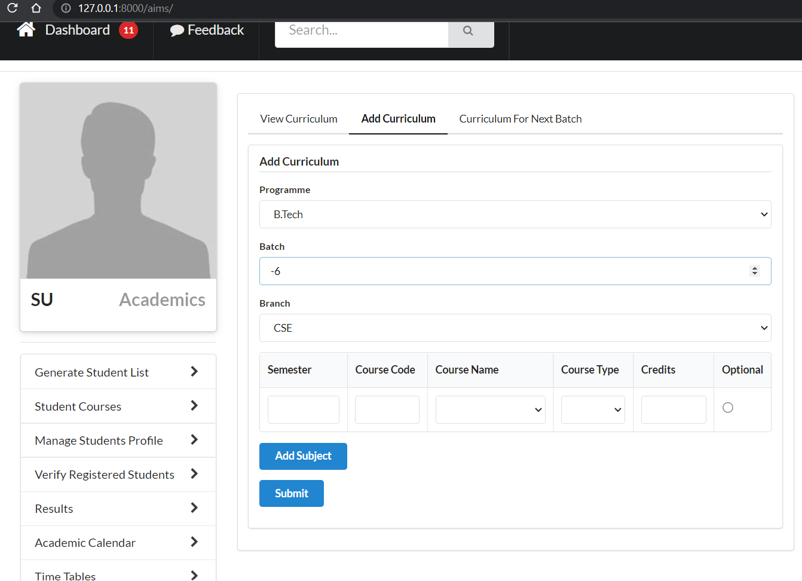Open Feedback via the speech bubble icon
Viewport: 802px width, 581px height.
point(176,29)
